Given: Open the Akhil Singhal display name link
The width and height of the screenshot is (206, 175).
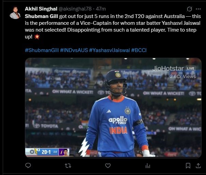Looking at the screenshot, I should coord(41,9).
